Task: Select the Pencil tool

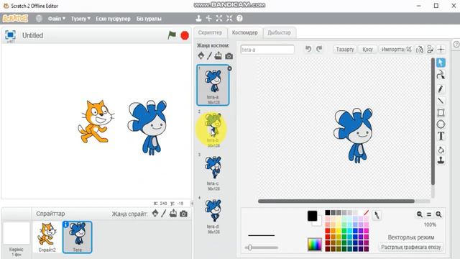Action: coord(441,89)
